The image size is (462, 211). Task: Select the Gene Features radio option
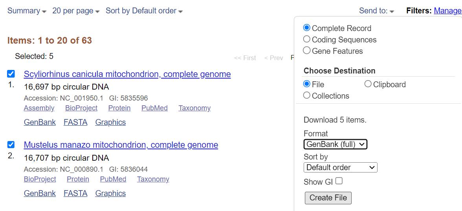click(x=307, y=50)
